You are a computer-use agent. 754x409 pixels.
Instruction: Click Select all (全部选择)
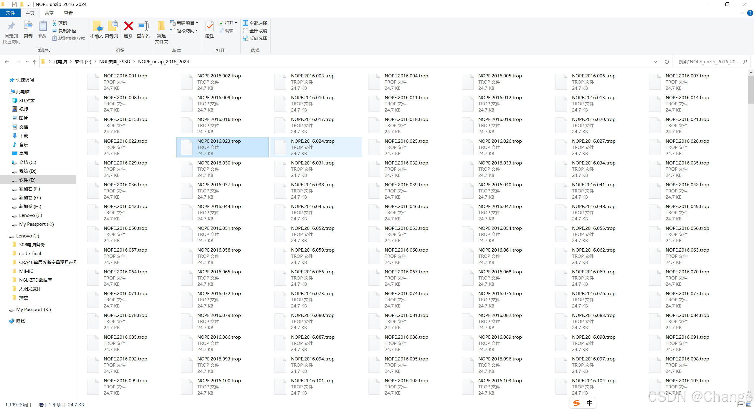pos(255,23)
